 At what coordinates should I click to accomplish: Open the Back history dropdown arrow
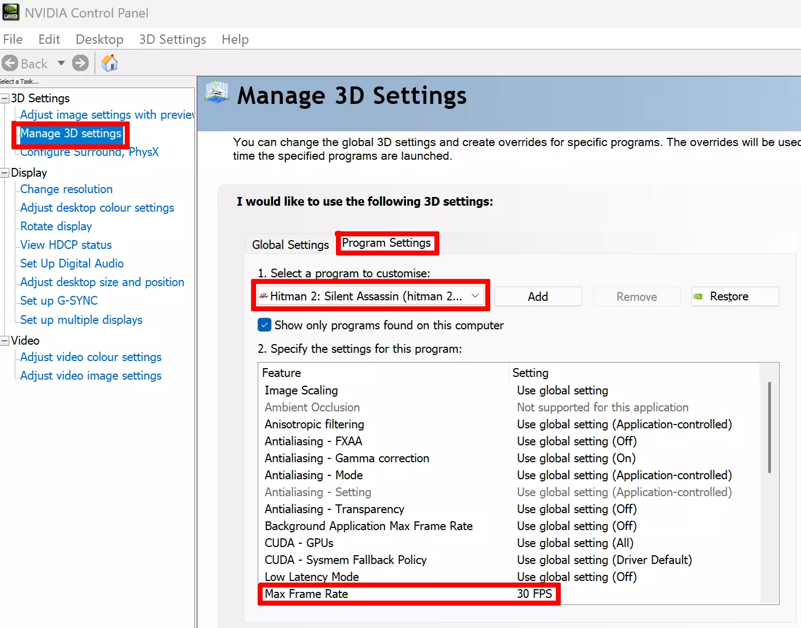pyautogui.click(x=61, y=63)
